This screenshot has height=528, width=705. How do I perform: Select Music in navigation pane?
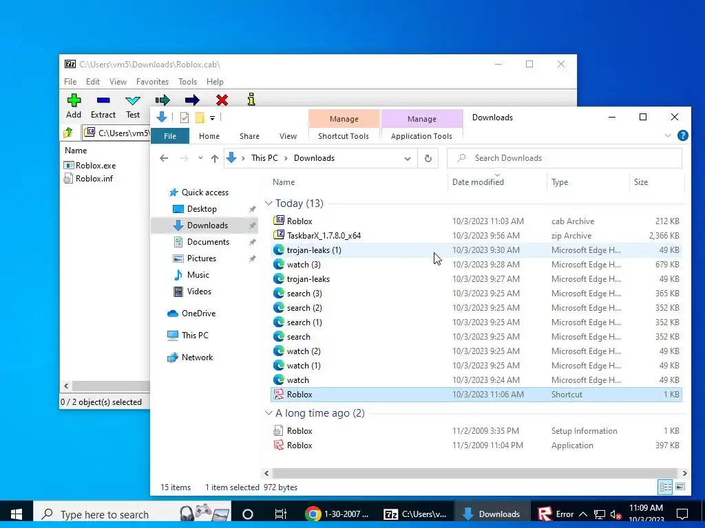click(198, 275)
